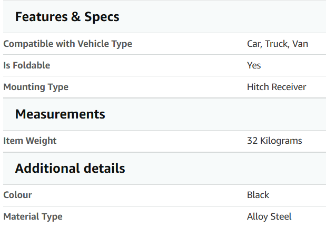Image resolution: width=326 pixels, height=227 pixels.
Task: Select the 32 Kilograms value
Action: click(274, 141)
